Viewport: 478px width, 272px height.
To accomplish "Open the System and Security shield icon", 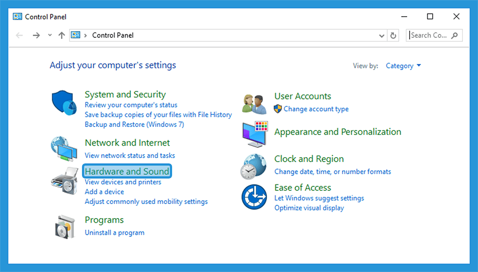I will (x=64, y=103).
